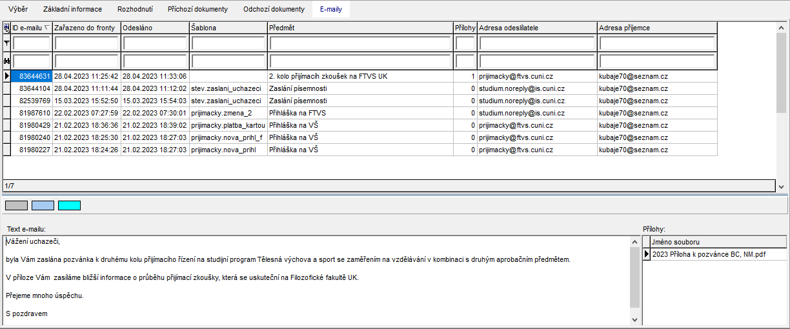Click the search field under Adresa příjemce
The width and height of the screenshot is (790, 329).
click(657, 61)
